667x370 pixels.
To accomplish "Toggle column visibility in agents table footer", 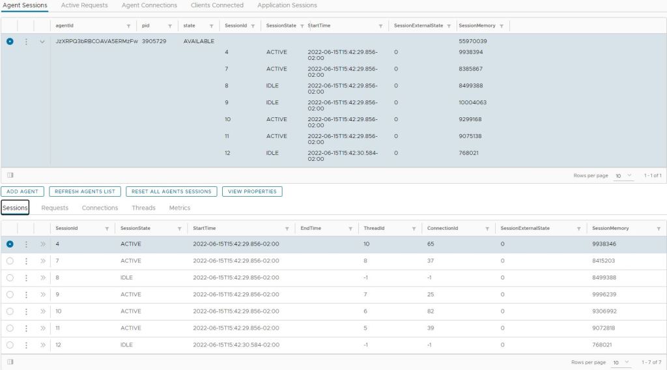I will click(x=10, y=175).
